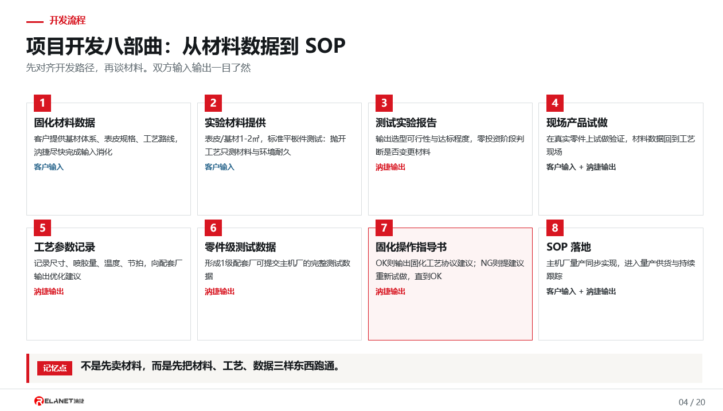
Task: Click 汭捷输出 tag under 固化操作指导书
Action: point(390,291)
